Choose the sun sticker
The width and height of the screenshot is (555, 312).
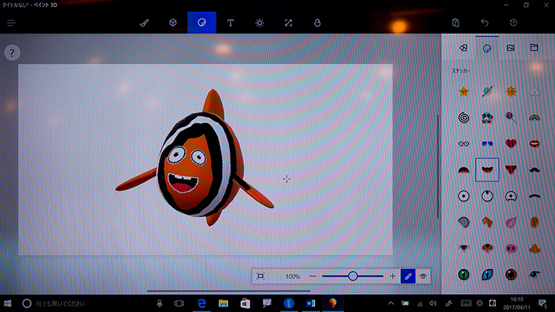point(511,92)
